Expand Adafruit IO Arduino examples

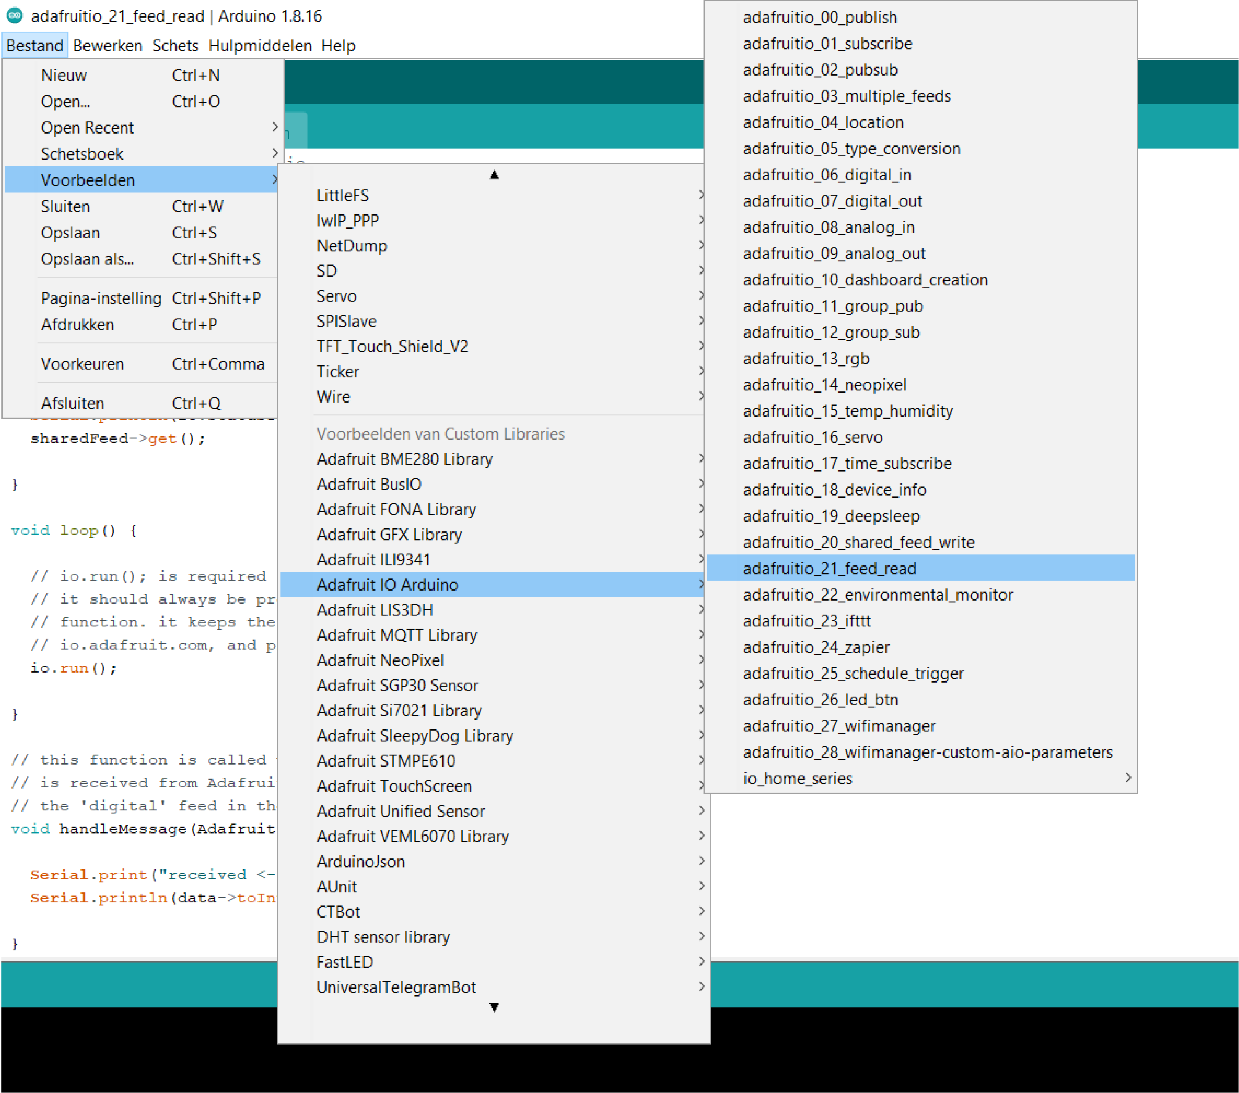493,584
